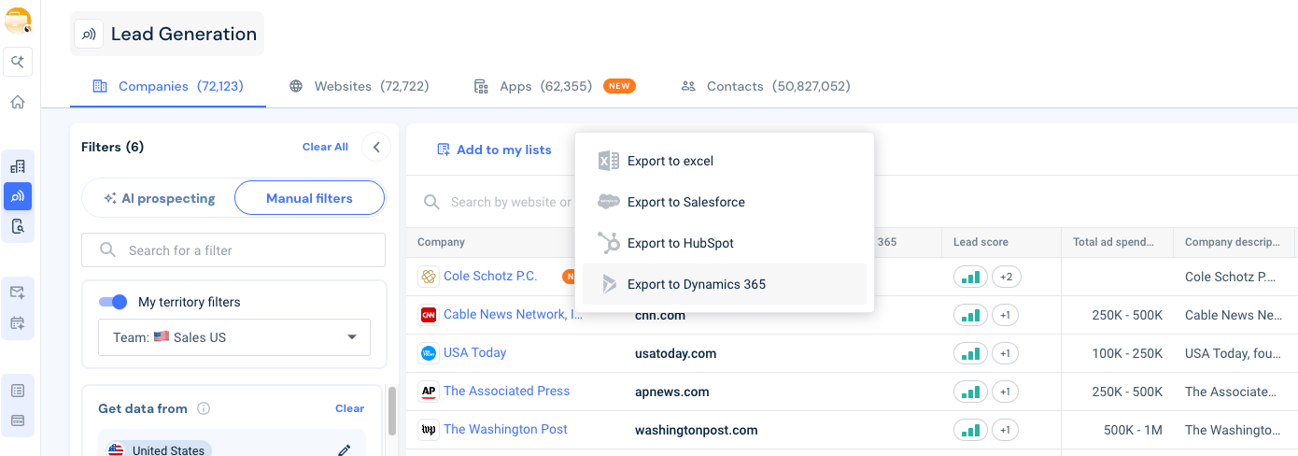Viewport: 1298px width, 456px height.
Task: Collapse the filters panel with chevron
Action: (x=375, y=147)
